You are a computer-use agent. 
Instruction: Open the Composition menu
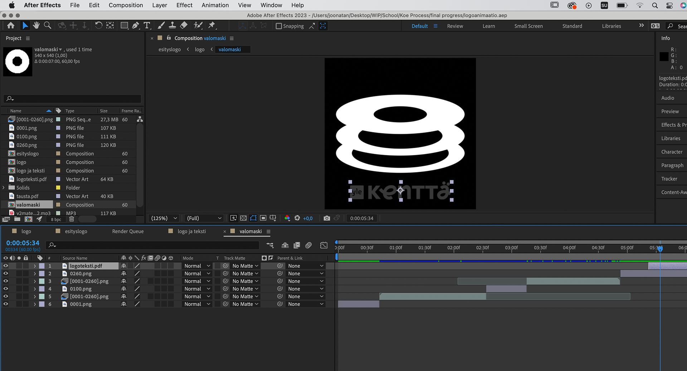click(x=126, y=5)
